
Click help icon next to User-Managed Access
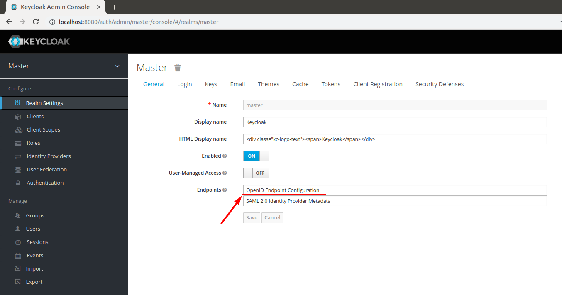pos(225,173)
